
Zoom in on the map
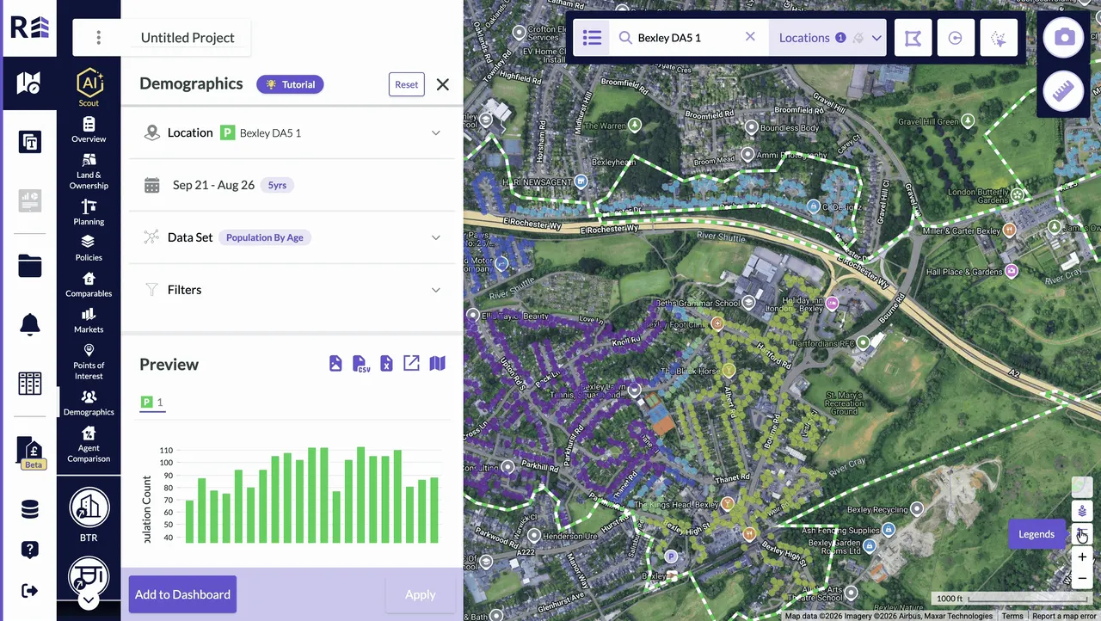pyautogui.click(x=1082, y=557)
